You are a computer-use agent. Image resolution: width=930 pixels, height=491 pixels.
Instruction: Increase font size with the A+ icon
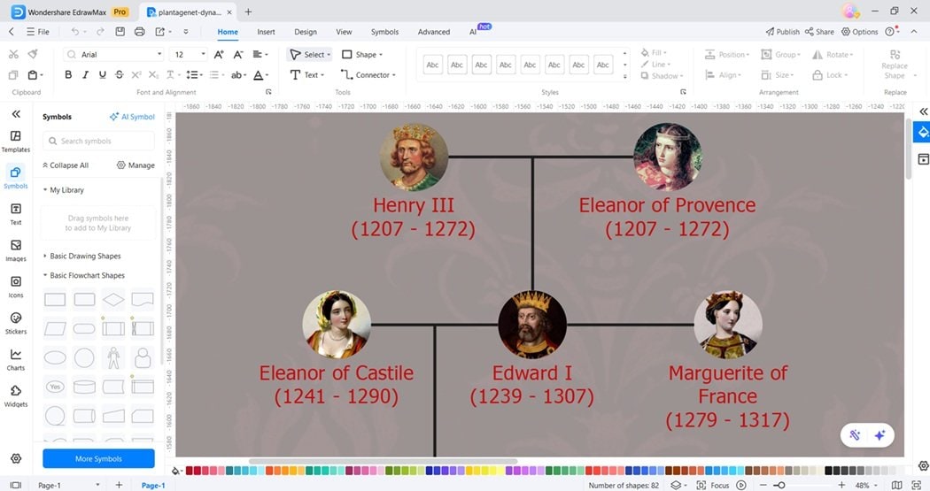tap(219, 55)
